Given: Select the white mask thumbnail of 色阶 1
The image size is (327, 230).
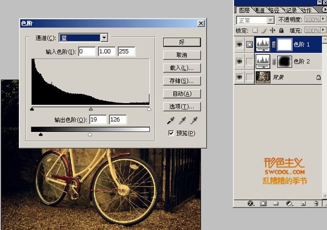Looking at the screenshot, I should pos(285,44).
